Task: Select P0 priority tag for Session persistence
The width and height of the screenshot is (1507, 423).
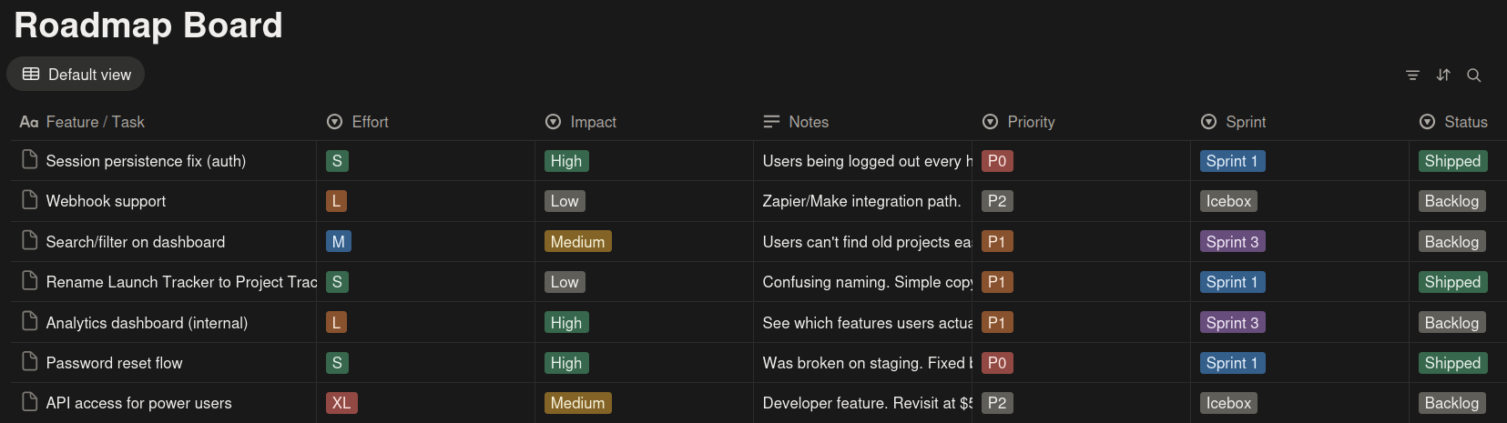Action: pos(997,161)
